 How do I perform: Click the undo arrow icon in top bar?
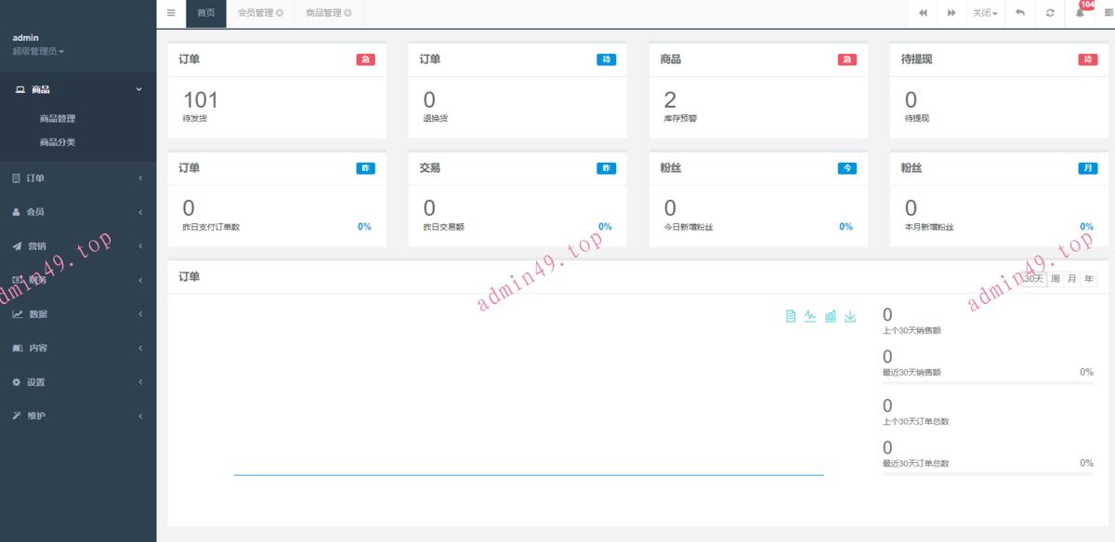click(1020, 13)
